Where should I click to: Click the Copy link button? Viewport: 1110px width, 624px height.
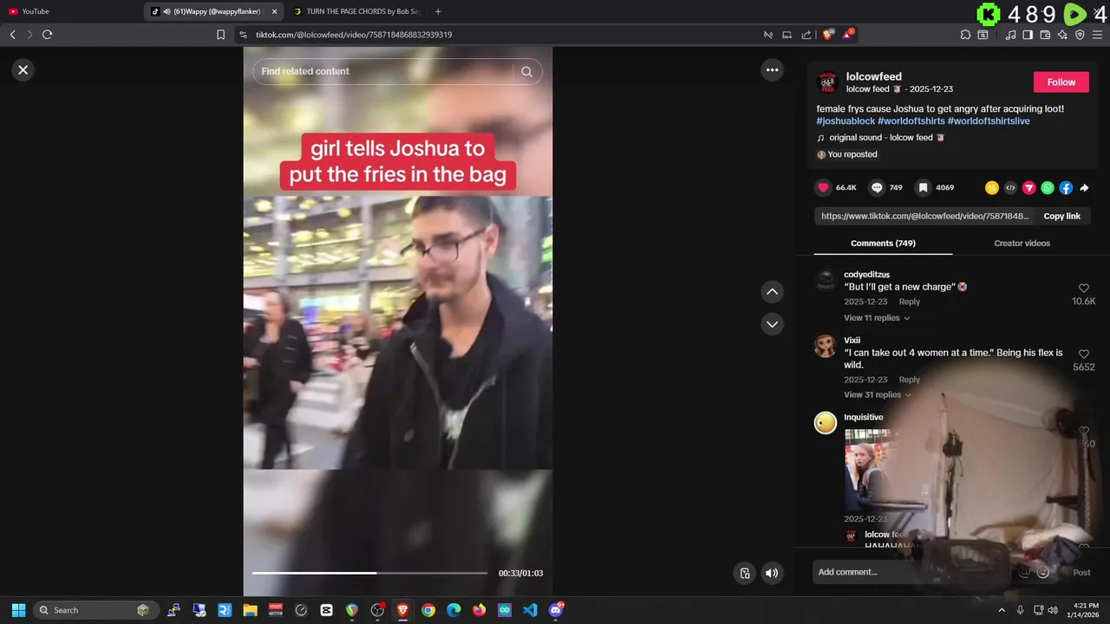[x=1061, y=216]
